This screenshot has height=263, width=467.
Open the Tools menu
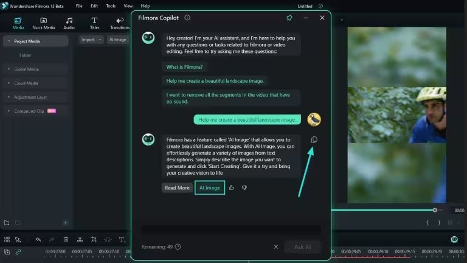point(111,6)
